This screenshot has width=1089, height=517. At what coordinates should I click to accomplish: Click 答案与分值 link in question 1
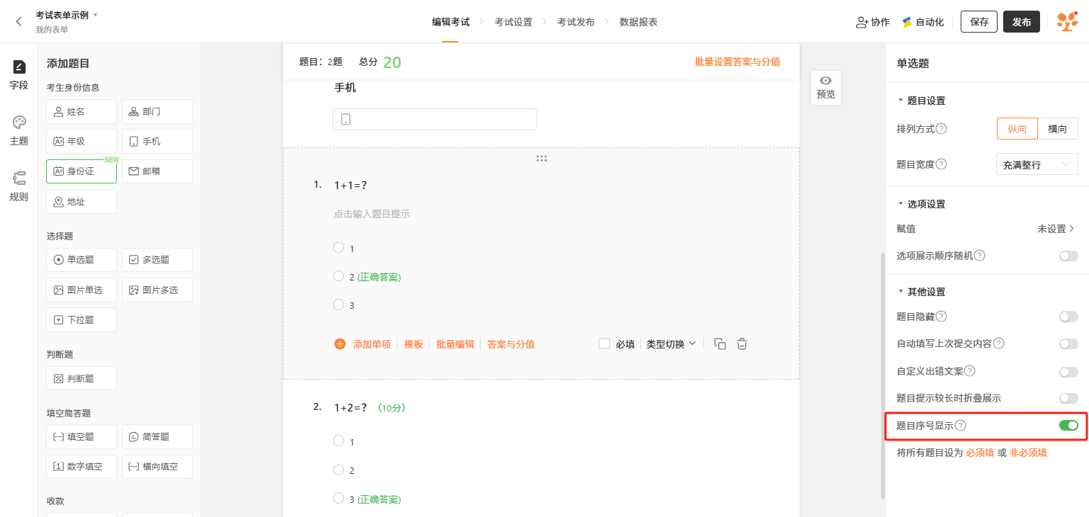(x=510, y=344)
